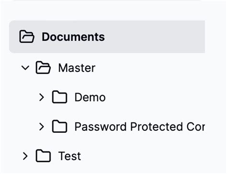Select the Master folder name

coord(77,68)
